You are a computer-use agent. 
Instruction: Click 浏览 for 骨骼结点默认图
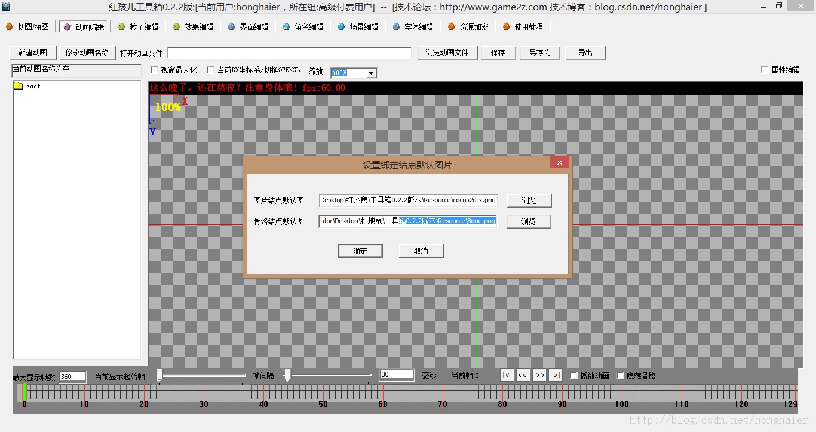point(529,221)
